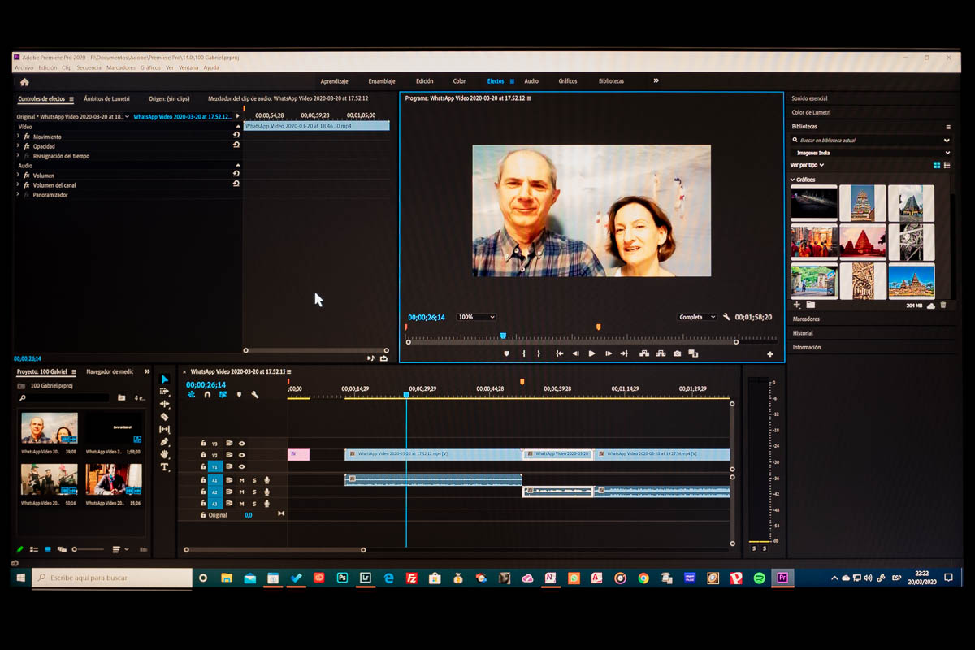Toggle V2 track output eye
This screenshot has height=650, width=975.
click(x=241, y=455)
